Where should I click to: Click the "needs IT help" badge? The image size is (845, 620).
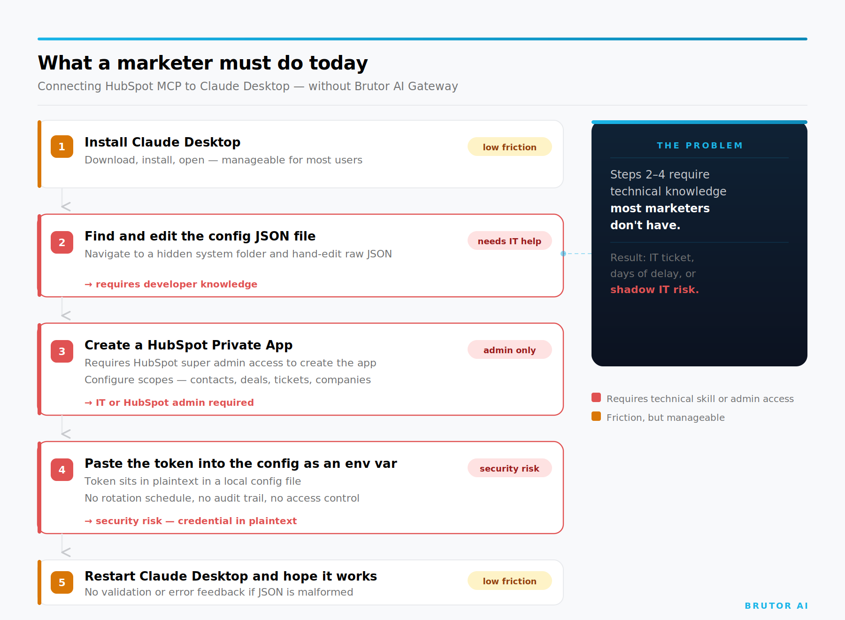tap(509, 240)
